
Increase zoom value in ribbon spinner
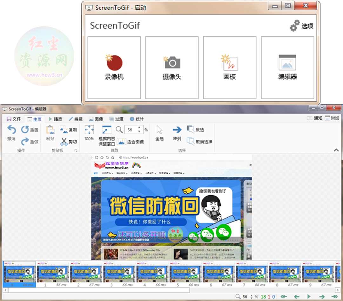click(139, 127)
